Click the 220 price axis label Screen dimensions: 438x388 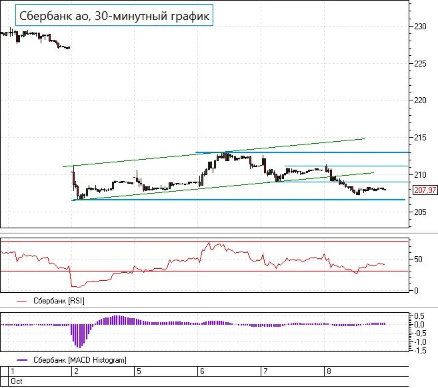tap(420, 100)
